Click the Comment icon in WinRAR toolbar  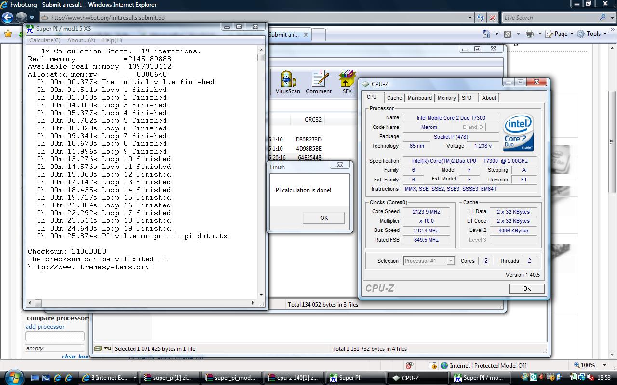(x=319, y=82)
